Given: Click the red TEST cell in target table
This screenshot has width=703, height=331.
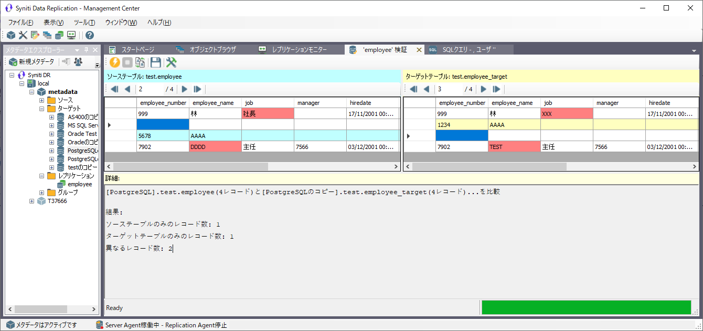Looking at the screenshot, I should (514, 147).
